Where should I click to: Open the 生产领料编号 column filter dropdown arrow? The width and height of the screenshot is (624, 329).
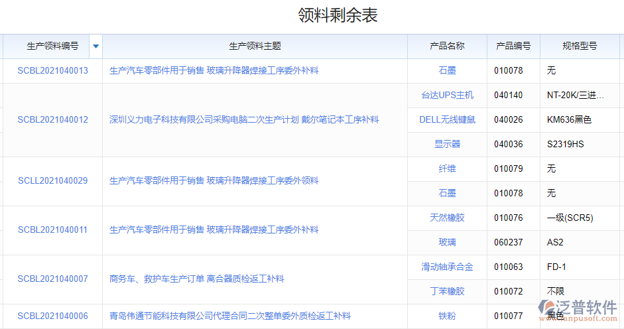pyautogui.click(x=95, y=46)
